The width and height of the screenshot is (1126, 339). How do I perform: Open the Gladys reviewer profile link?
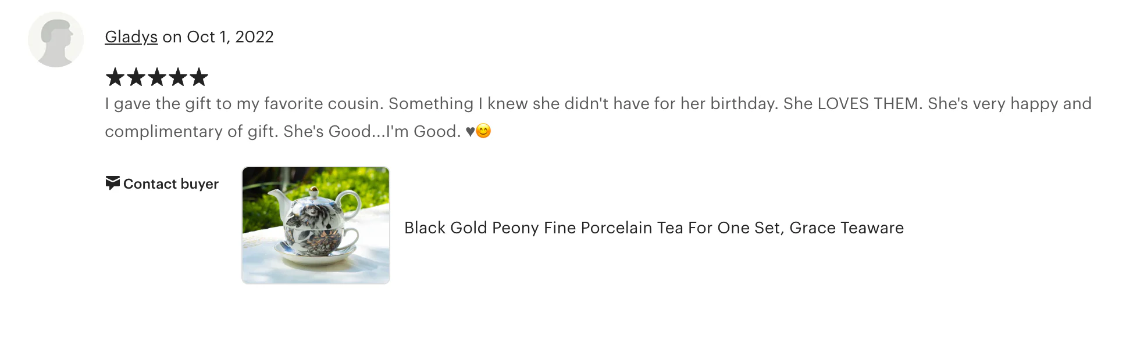pos(131,37)
